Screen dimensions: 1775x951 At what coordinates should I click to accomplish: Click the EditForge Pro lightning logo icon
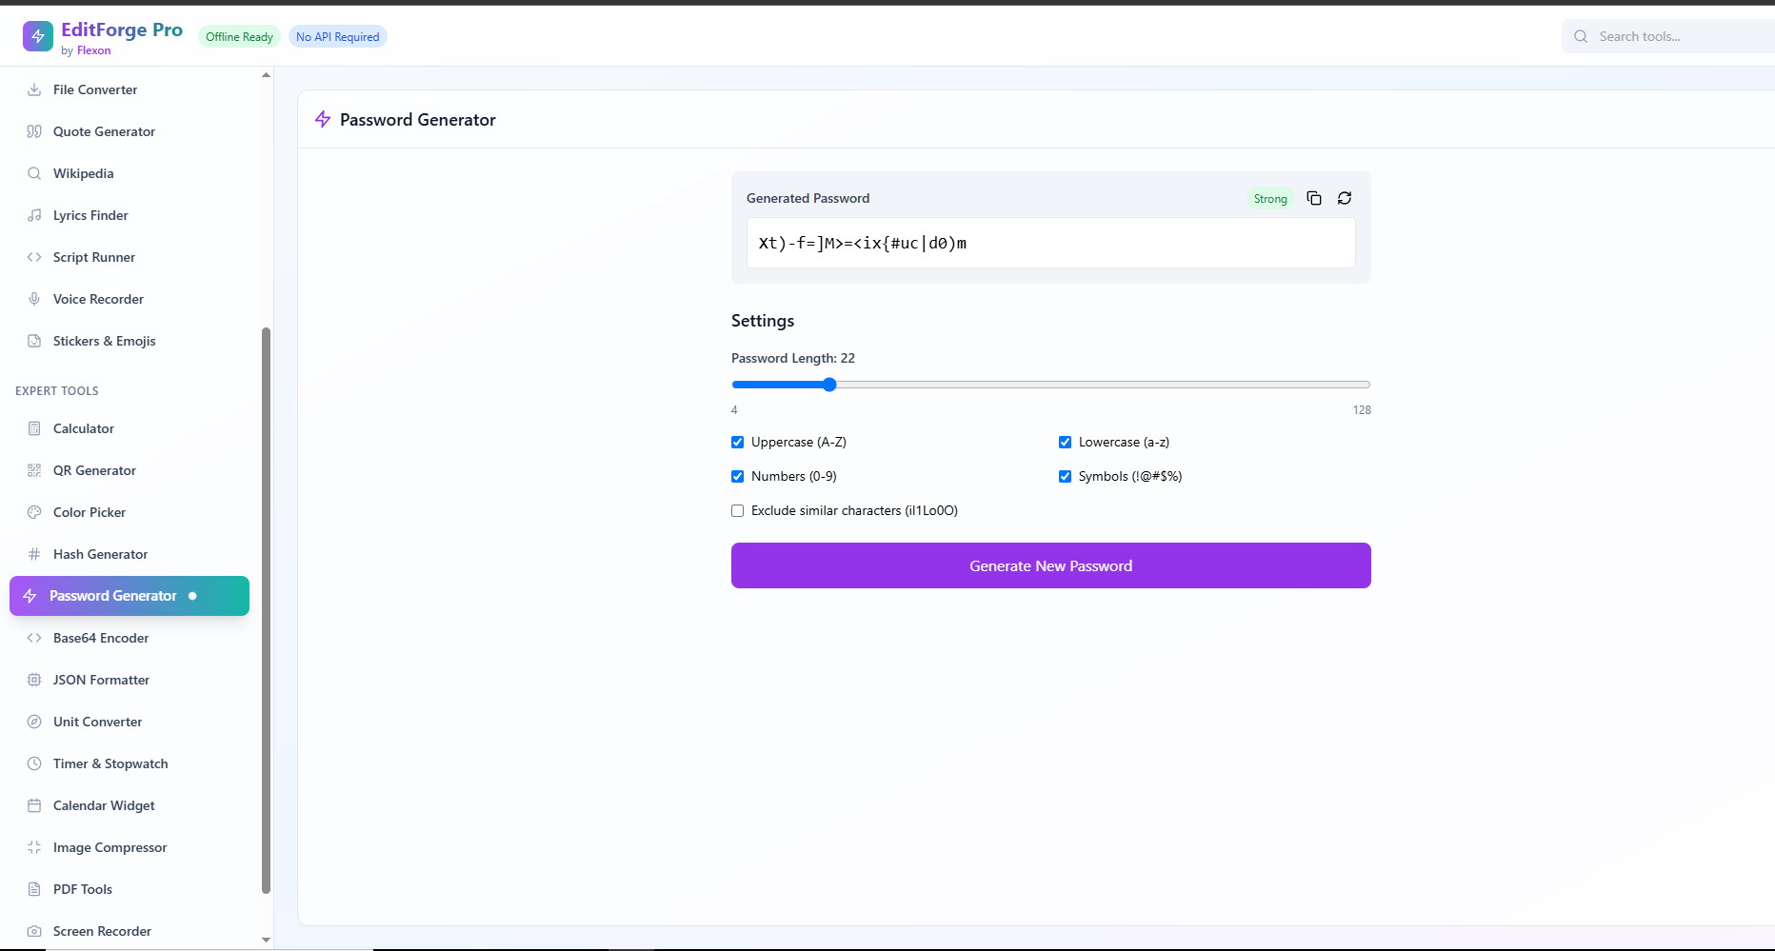pyautogui.click(x=38, y=36)
